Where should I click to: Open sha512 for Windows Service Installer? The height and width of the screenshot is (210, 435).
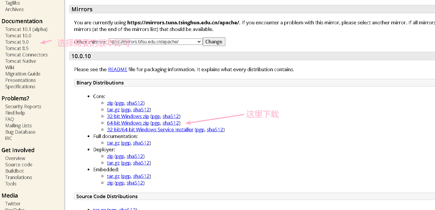[215, 130]
